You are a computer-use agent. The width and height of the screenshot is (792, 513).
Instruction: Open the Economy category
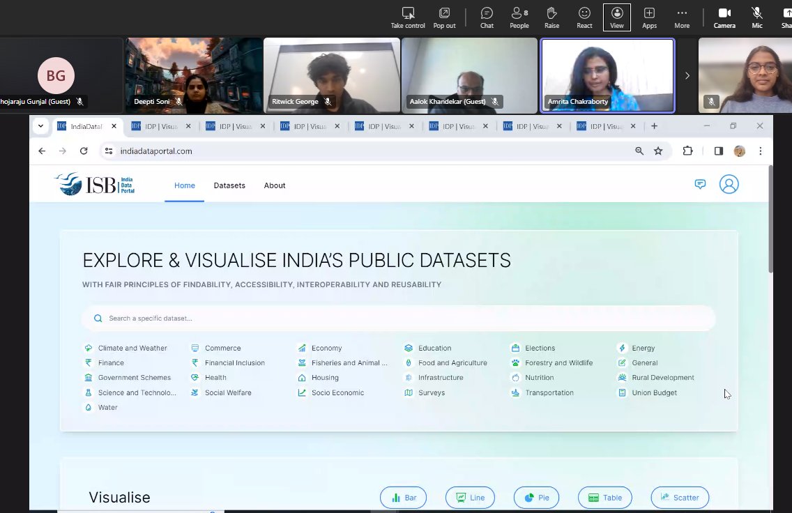click(320, 348)
